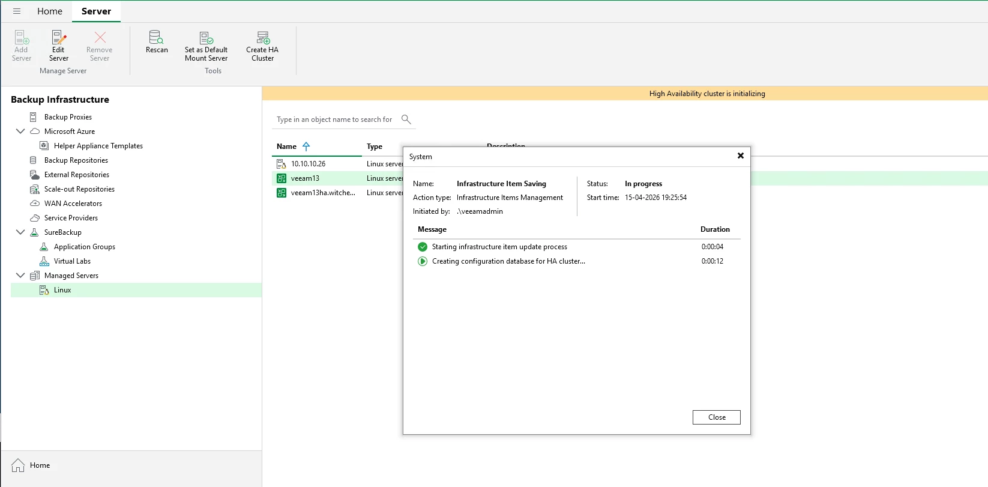Sort the list by Name column

pos(287,147)
